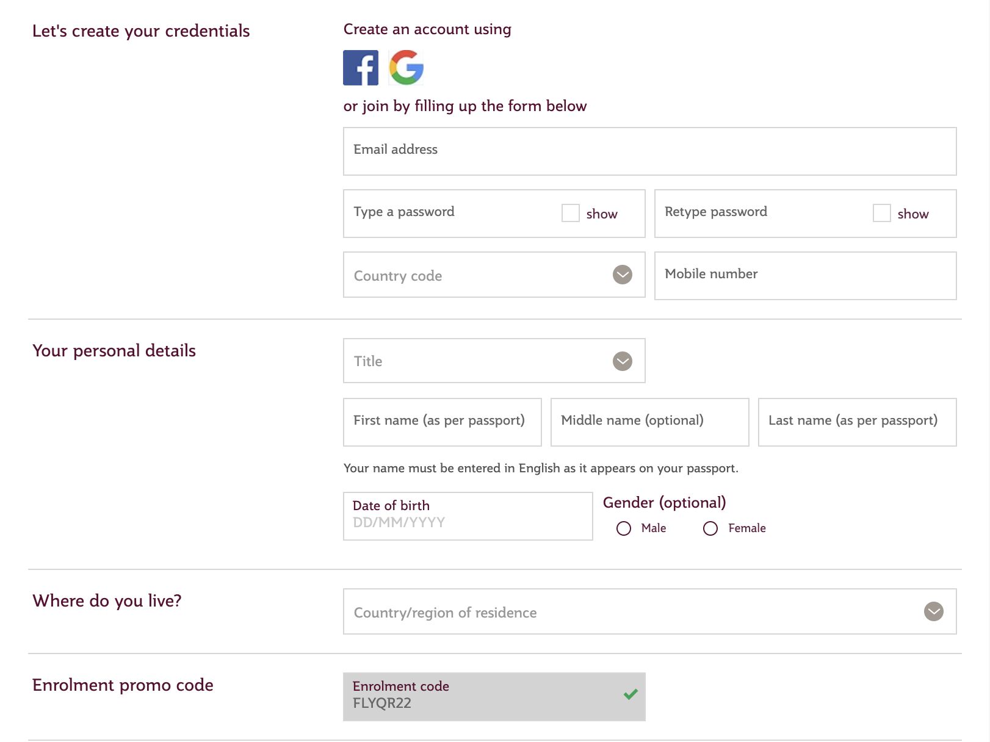Click the Last name (as per passport) field
The width and height of the screenshot is (990, 742).
pos(858,422)
